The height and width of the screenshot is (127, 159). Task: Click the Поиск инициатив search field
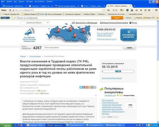coord(82,48)
